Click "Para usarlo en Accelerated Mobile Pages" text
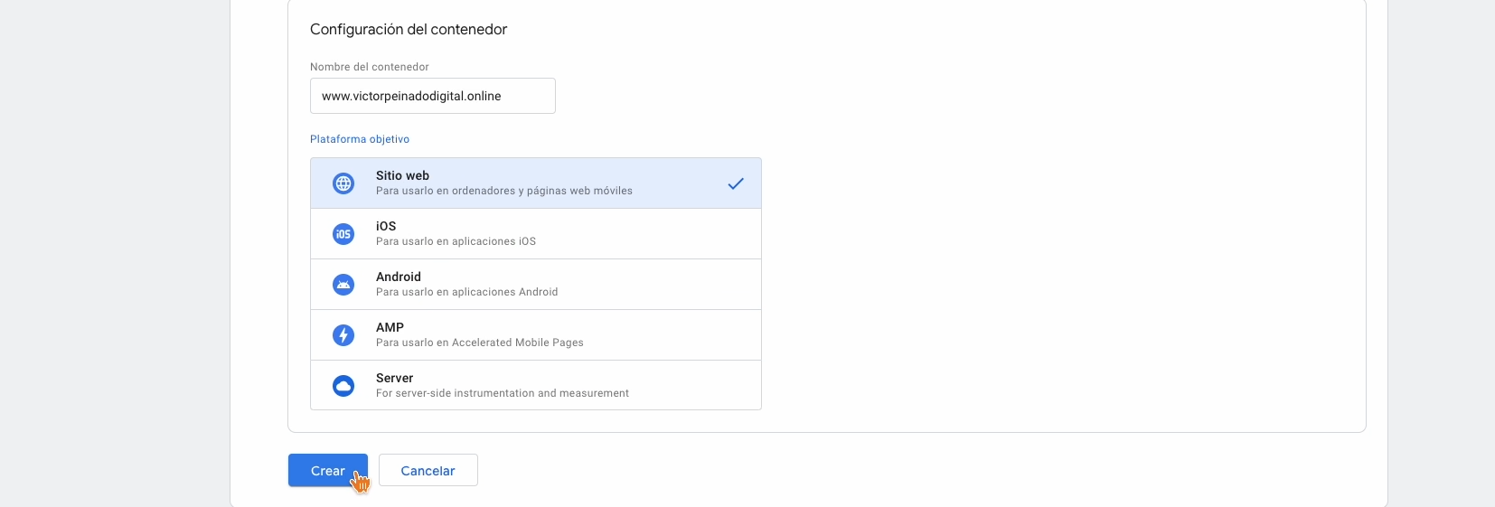1495x507 pixels. tap(479, 343)
